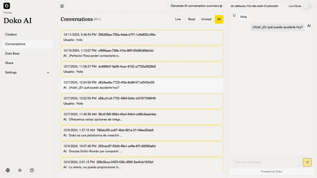Open conversation 95c9156f at 11:40:36 AM
Viewport: 317px width, 178px height.
click(142, 117)
